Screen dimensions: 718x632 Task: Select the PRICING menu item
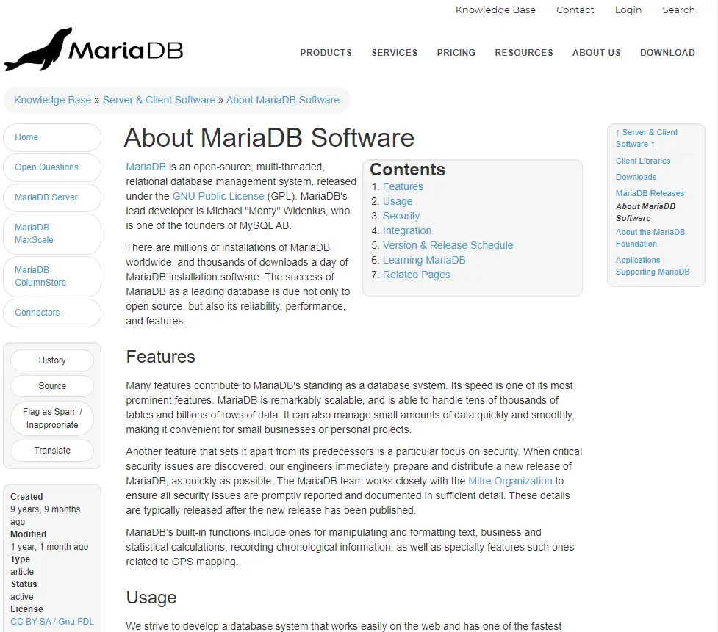(456, 53)
